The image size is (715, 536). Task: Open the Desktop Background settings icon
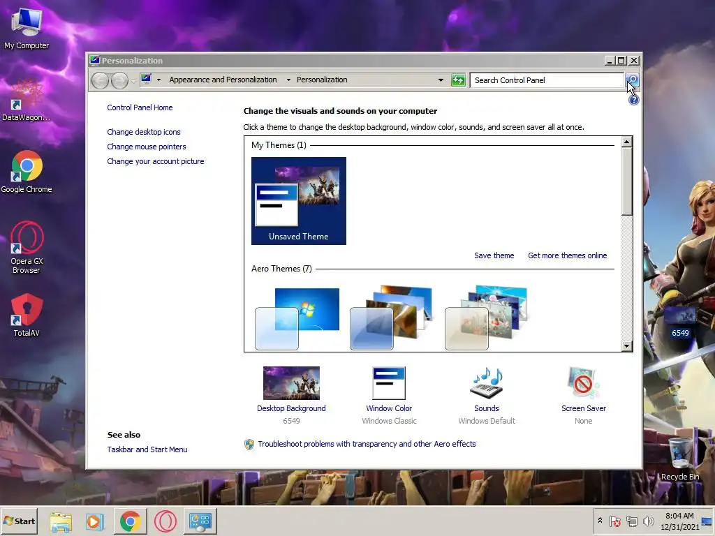[291, 383]
